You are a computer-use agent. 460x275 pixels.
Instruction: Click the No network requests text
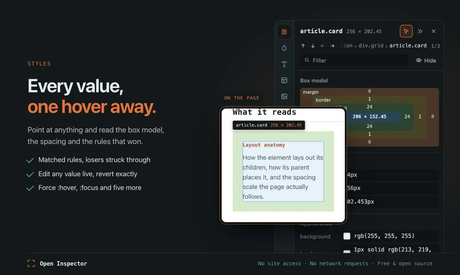pos(339,263)
